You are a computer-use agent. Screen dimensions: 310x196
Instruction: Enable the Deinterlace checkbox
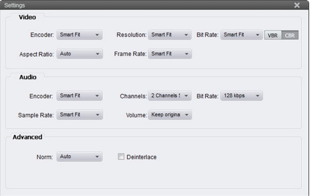pyautogui.click(x=121, y=157)
